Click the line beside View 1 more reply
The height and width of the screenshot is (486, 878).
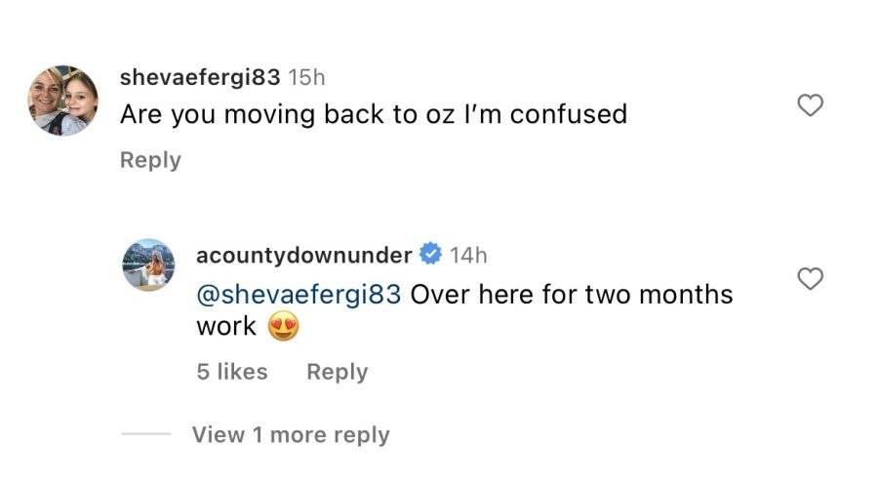[x=146, y=434]
